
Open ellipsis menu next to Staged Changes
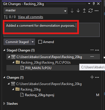pos(97,50)
